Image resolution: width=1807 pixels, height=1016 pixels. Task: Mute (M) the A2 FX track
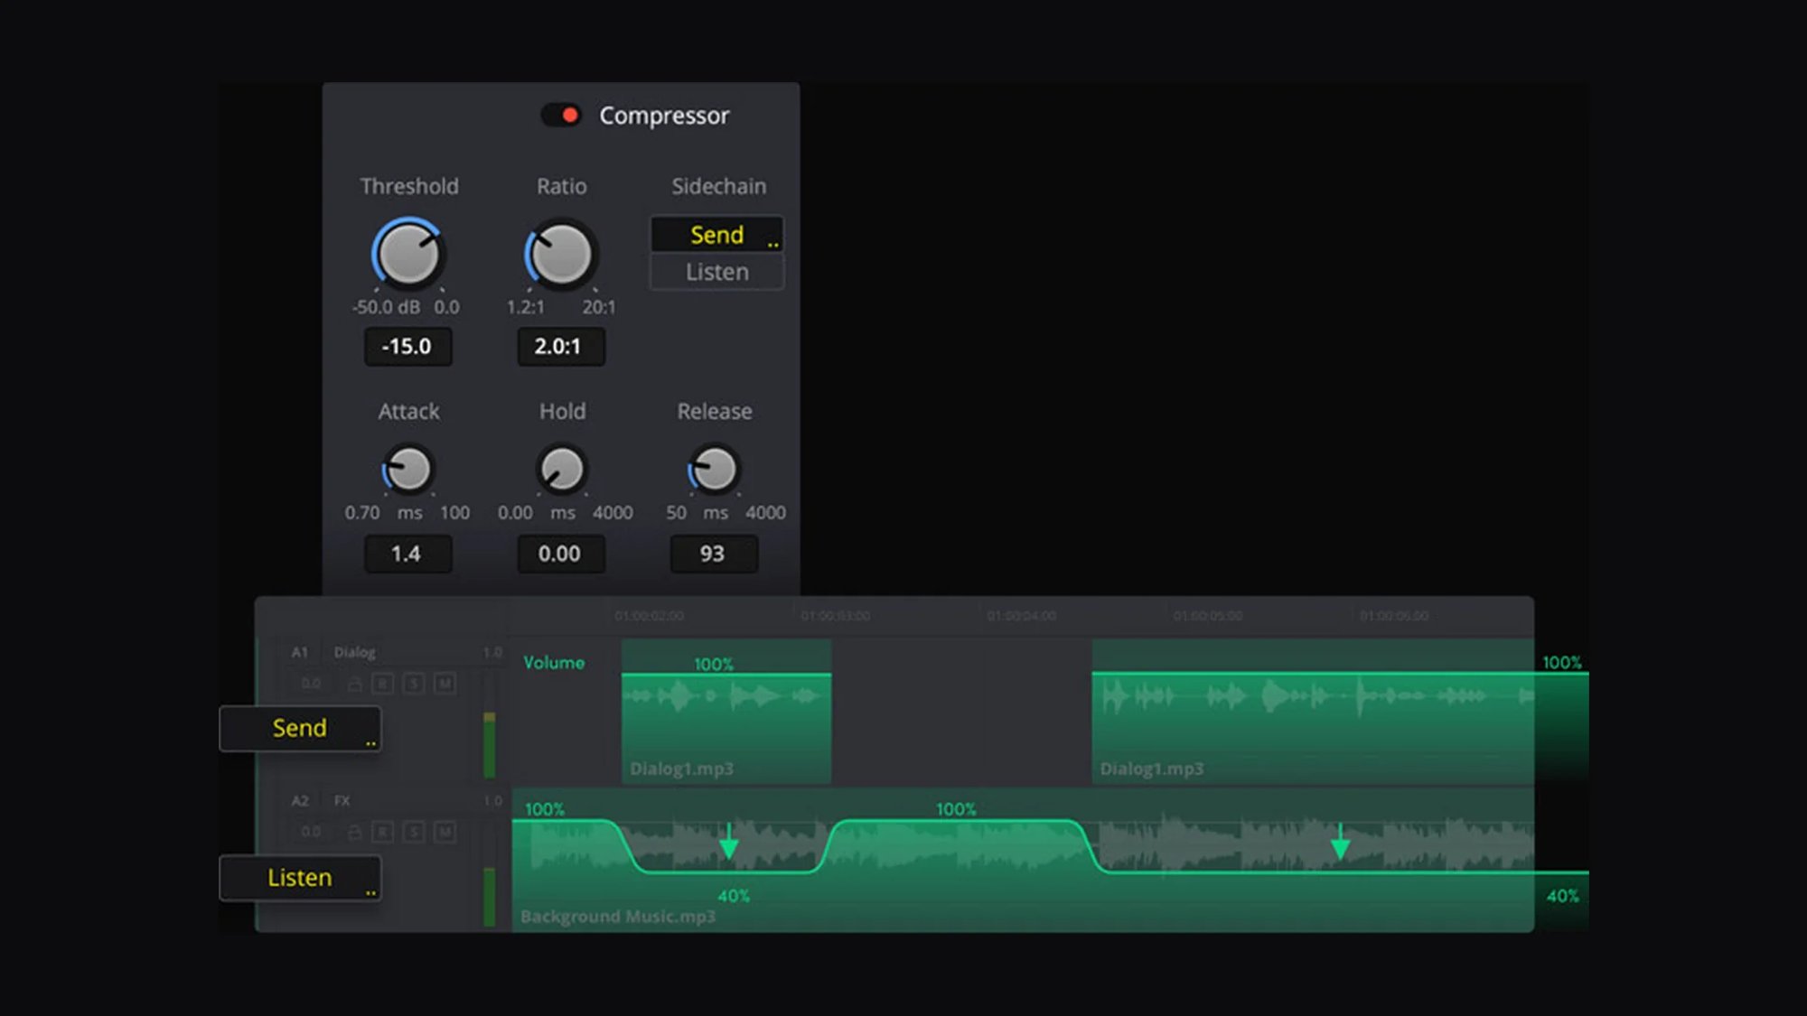(x=445, y=832)
